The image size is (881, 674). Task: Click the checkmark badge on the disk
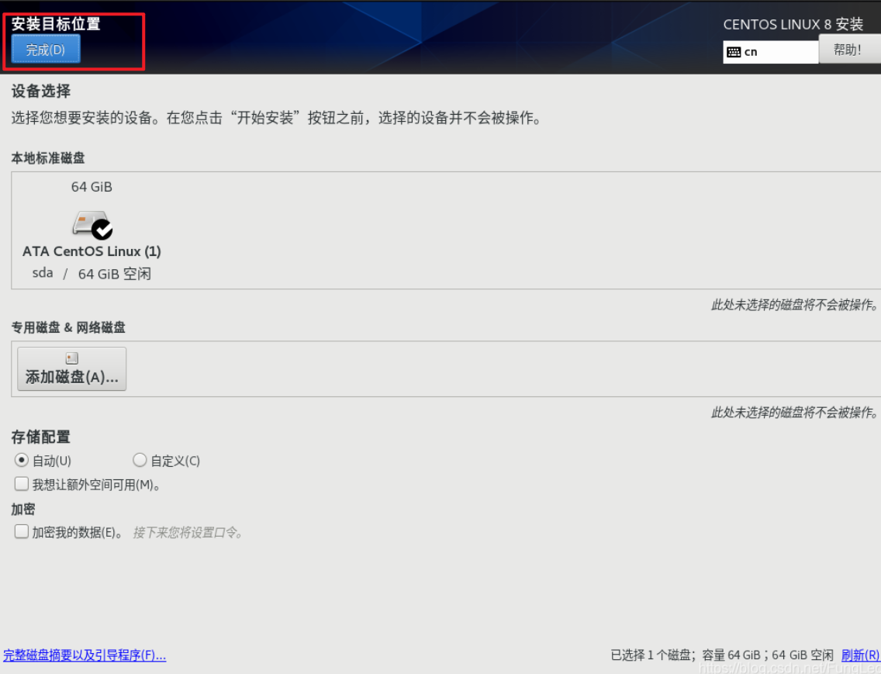102,229
